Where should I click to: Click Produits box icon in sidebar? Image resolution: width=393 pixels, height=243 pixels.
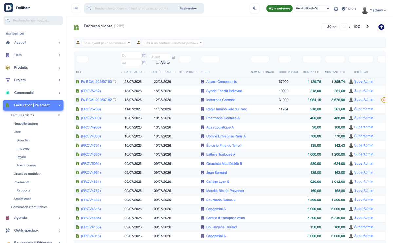(x=8, y=68)
